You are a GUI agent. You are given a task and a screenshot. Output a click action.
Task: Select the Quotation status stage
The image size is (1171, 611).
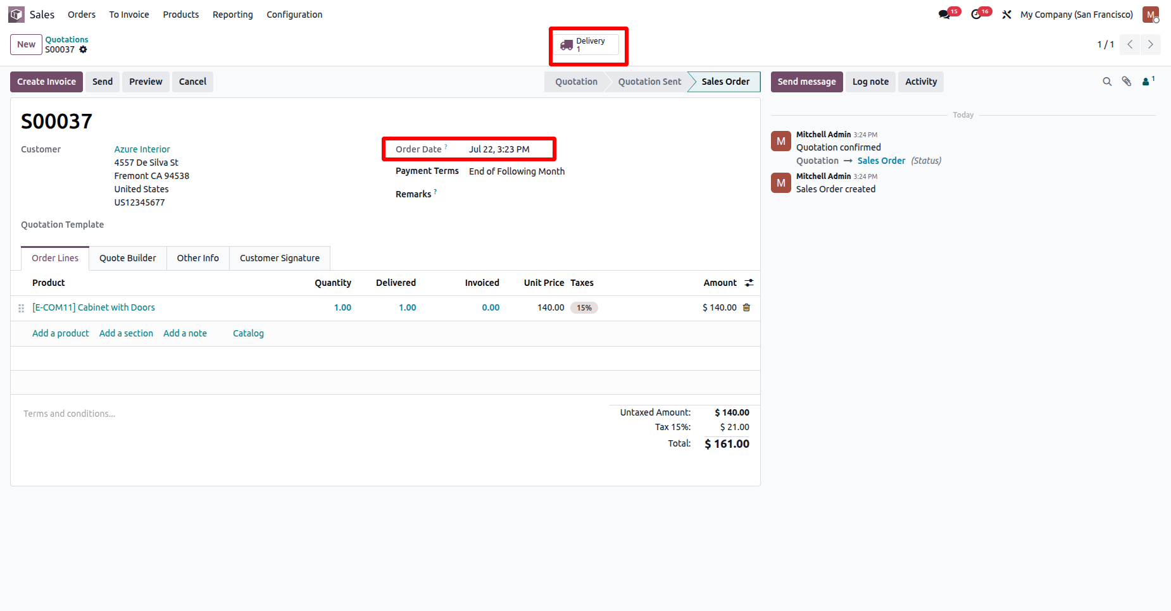point(576,82)
